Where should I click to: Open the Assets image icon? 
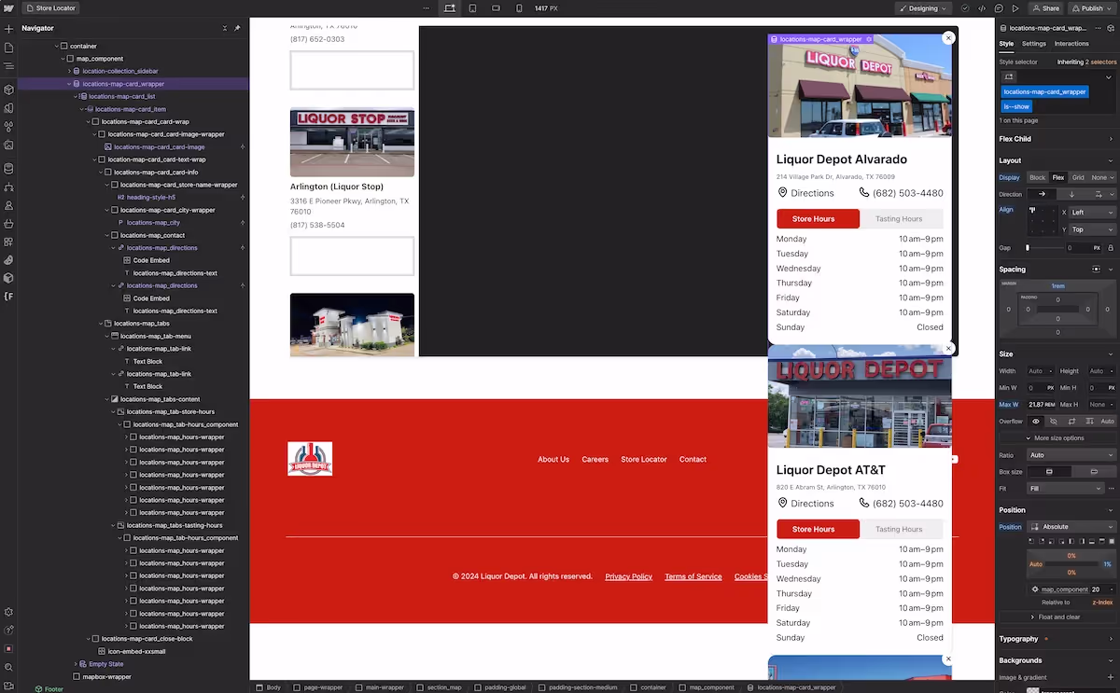click(x=8, y=146)
